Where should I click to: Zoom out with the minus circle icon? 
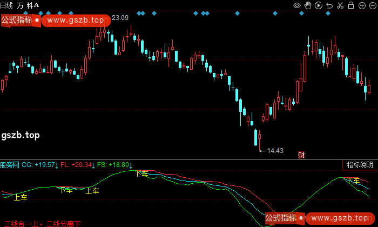point(372,5)
